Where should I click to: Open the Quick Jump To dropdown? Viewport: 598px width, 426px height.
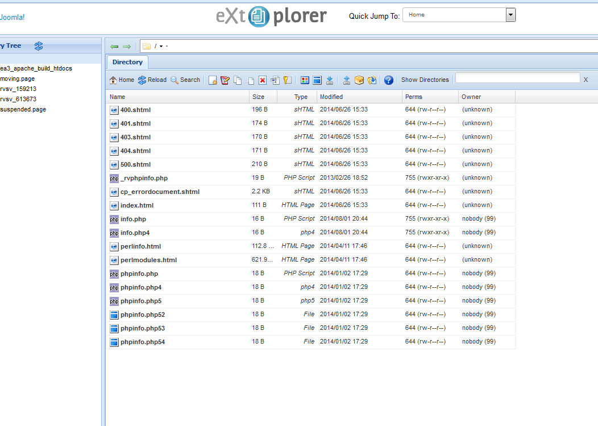[x=510, y=15]
